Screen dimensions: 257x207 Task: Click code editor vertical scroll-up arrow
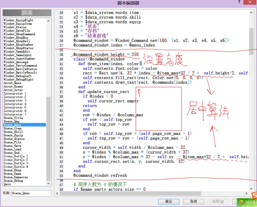click(x=251, y=13)
